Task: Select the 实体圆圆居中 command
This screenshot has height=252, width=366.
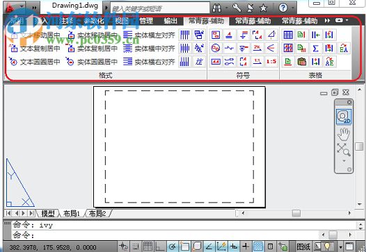Action: 92,62
